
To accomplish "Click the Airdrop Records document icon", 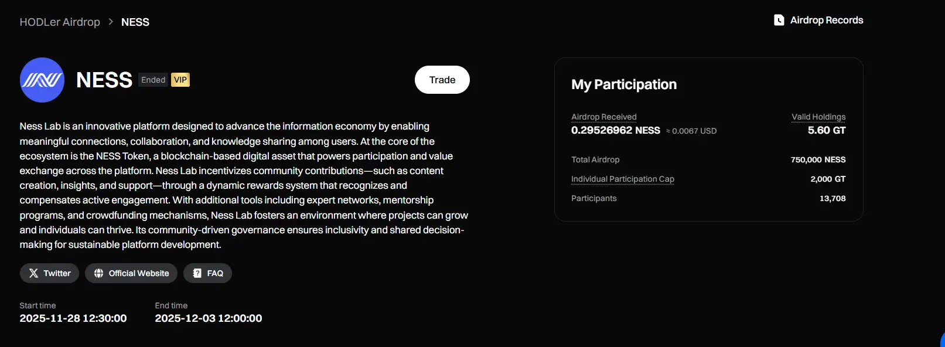I will click(779, 20).
